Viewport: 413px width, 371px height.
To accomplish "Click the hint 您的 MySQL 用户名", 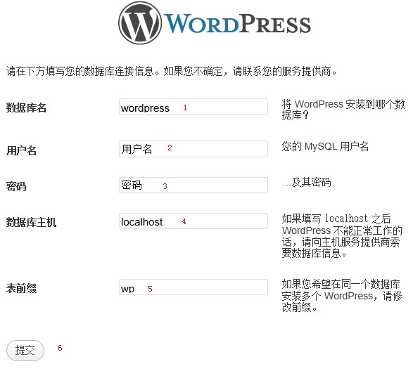I will pyautogui.click(x=325, y=146).
